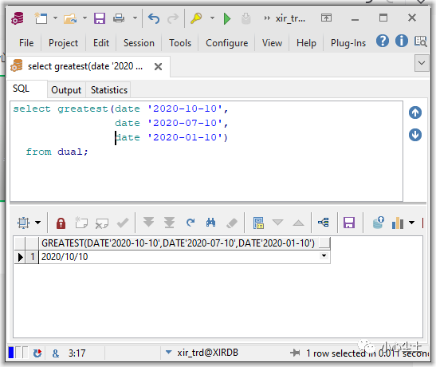Open dropdown arrow in the 2020/10/10 cell

324,255
